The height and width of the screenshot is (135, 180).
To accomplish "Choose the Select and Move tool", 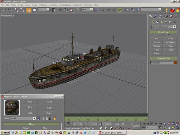I will pyautogui.click(x=60, y=10).
